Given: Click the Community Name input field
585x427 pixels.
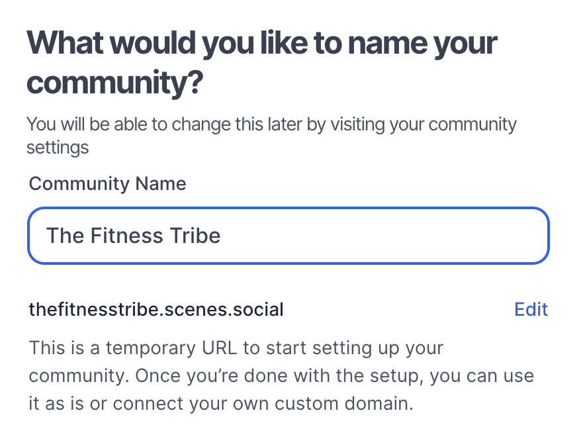Looking at the screenshot, I should [x=288, y=236].
